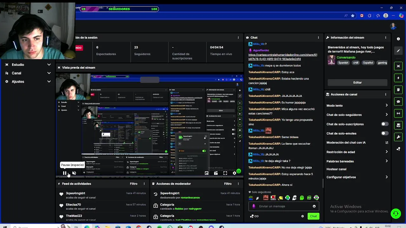Insert the yellow duck emote

[281, 198]
